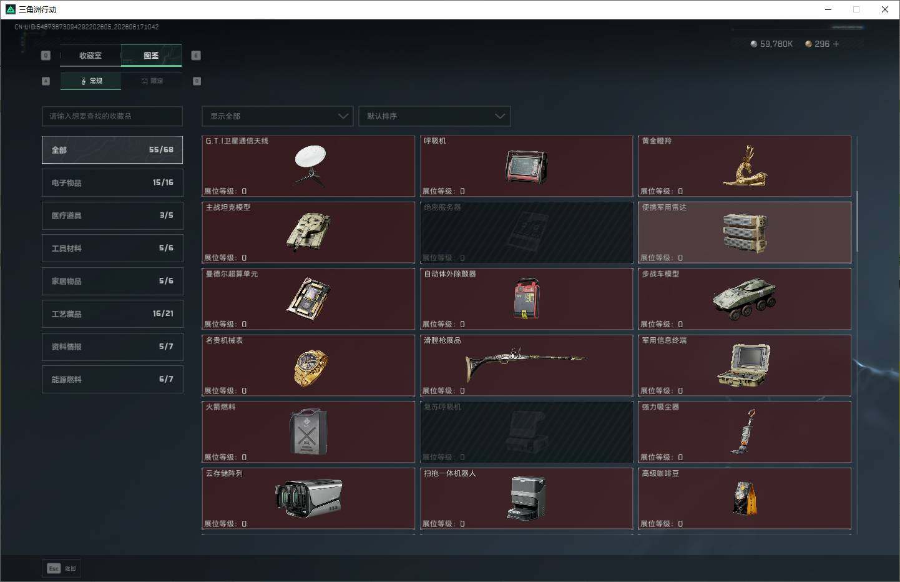Click the D key hint icon
This screenshot has height=582, width=900.
point(197,81)
